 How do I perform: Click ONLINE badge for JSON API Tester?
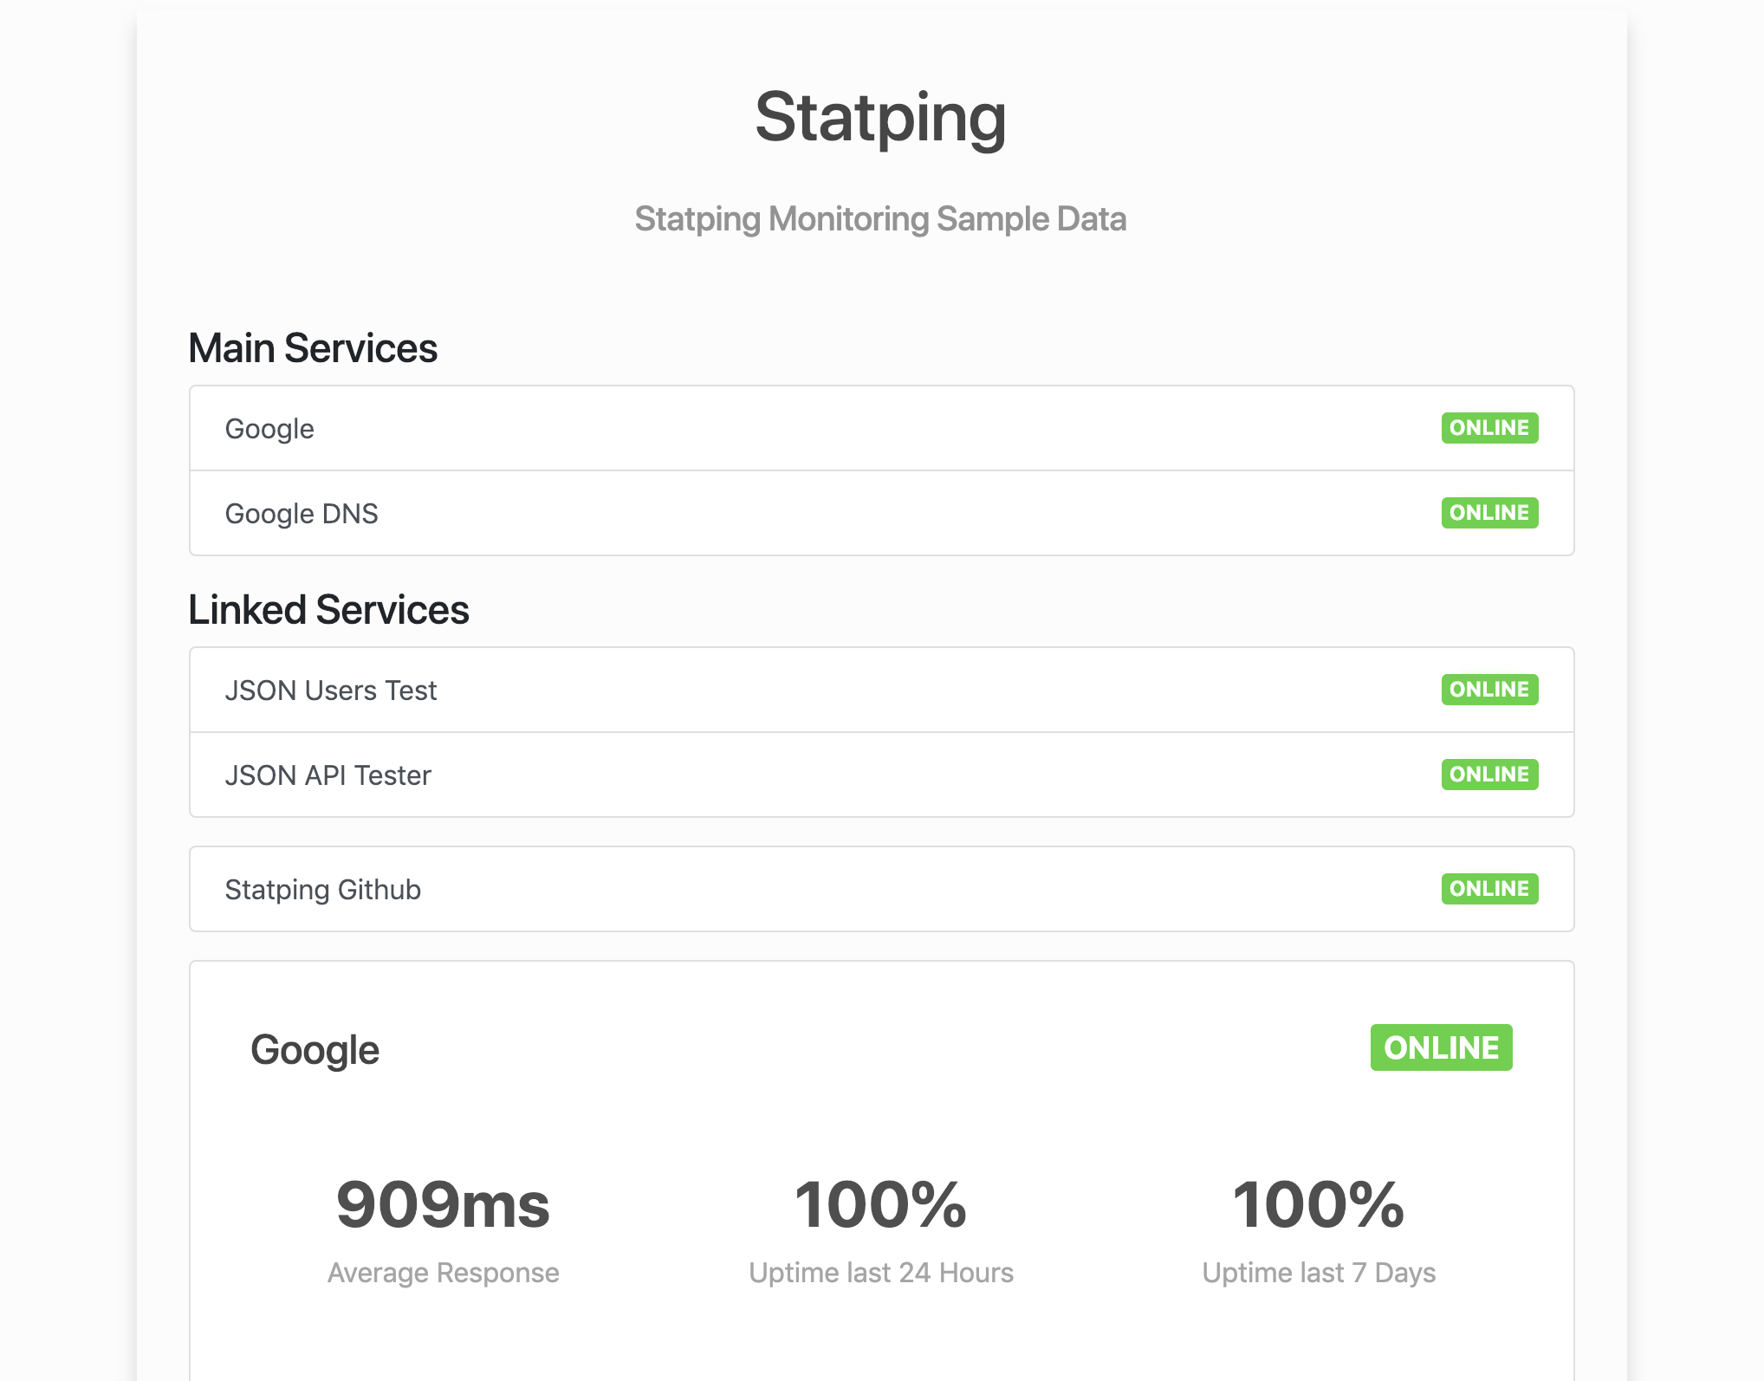1488,774
